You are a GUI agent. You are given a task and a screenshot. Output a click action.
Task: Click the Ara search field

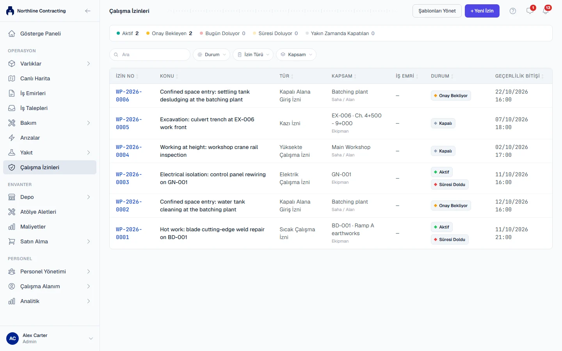pos(150,55)
